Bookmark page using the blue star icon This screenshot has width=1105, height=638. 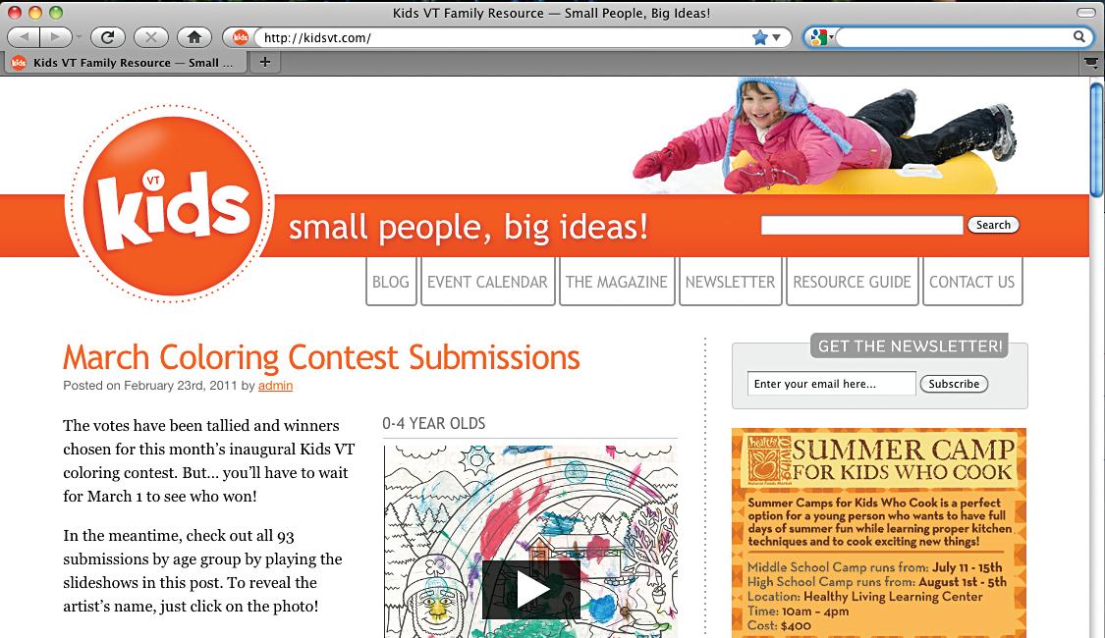pyautogui.click(x=759, y=37)
